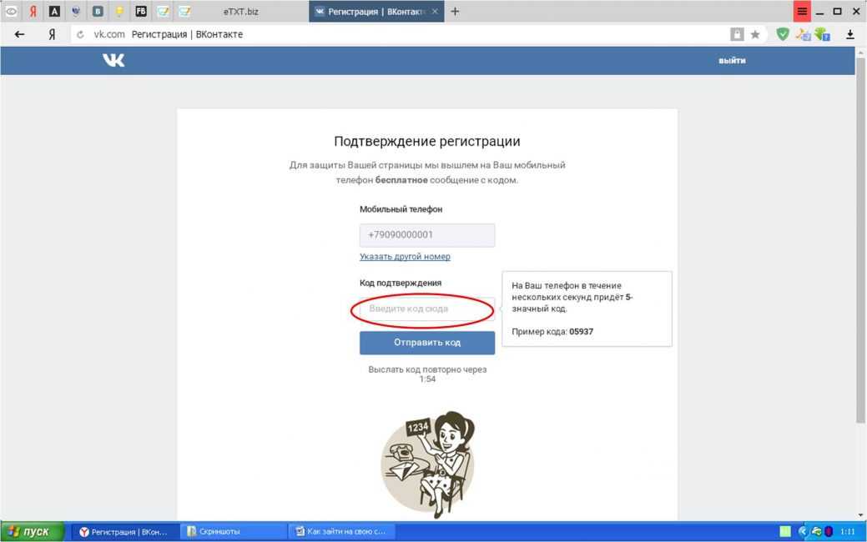Image resolution: width=867 pixels, height=542 pixels.
Task: Open 'Скриншоты' taskbar window
Action: point(232,531)
